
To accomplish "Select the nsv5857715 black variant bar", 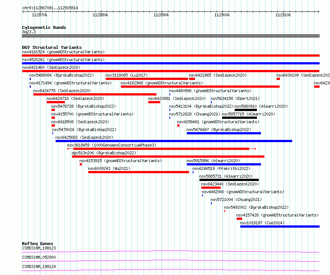I will 240,118.
